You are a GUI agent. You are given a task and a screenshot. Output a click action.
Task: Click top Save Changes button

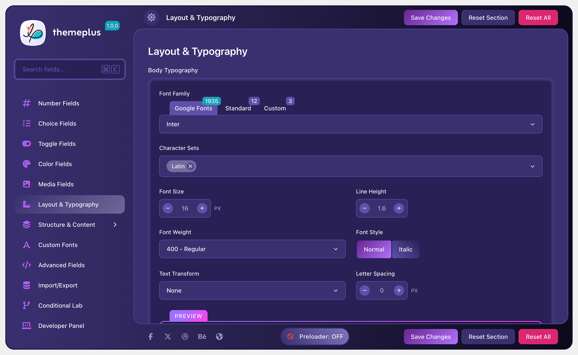coord(431,18)
